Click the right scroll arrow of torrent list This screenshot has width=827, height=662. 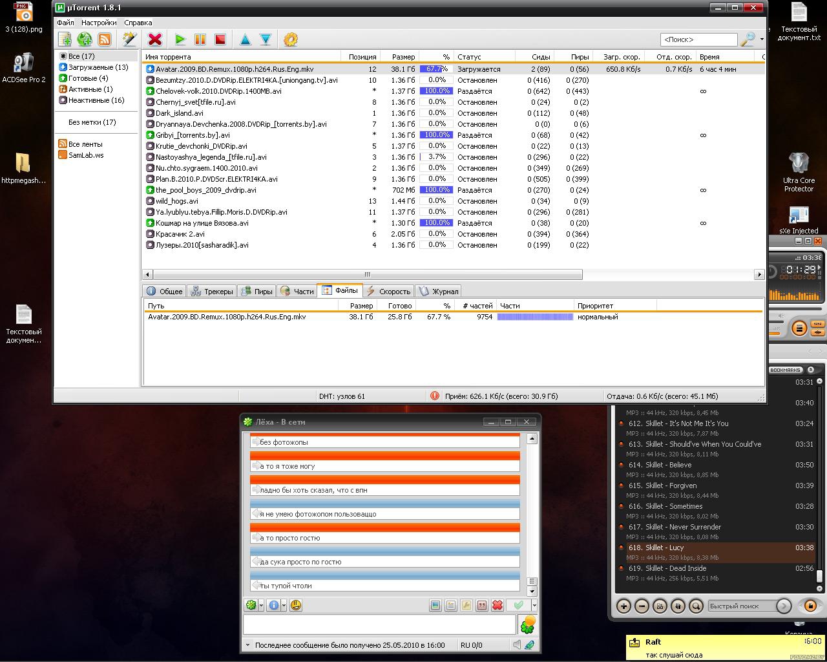759,274
